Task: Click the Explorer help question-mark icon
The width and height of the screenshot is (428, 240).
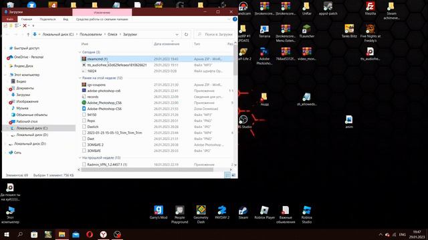Action: pos(235,19)
